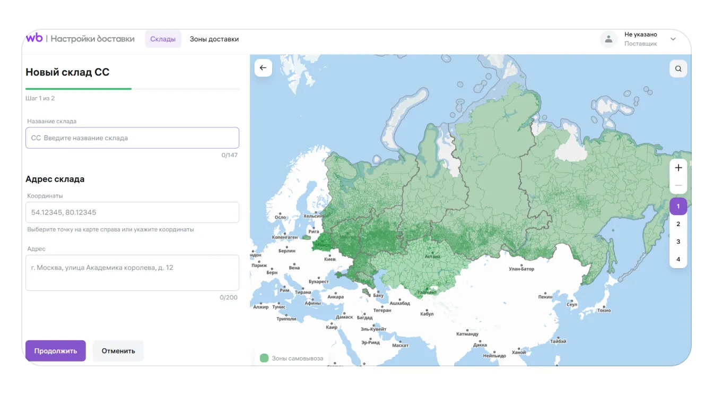This screenshot has height=395, width=713.
Task: Select map layer option 2
Action: pos(678,224)
